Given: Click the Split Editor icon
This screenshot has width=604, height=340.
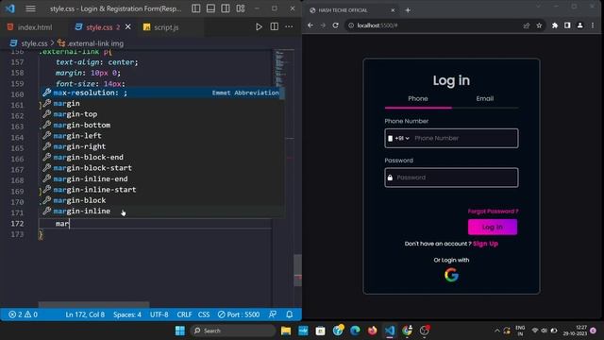Looking at the screenshot, I should pos(275,27).
